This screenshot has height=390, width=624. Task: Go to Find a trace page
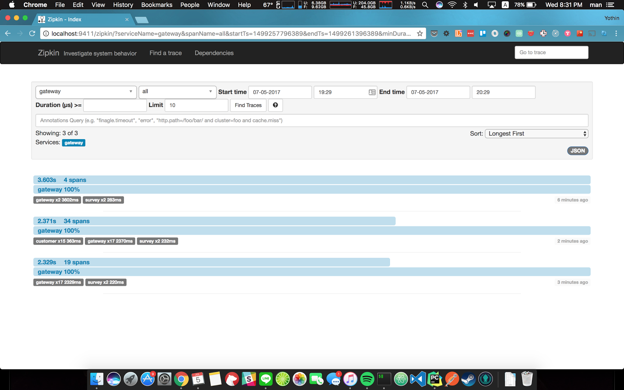point(166,53)
